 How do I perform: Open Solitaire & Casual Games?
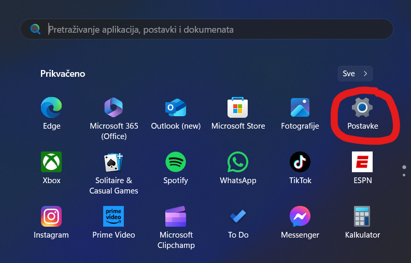point(114,162)
